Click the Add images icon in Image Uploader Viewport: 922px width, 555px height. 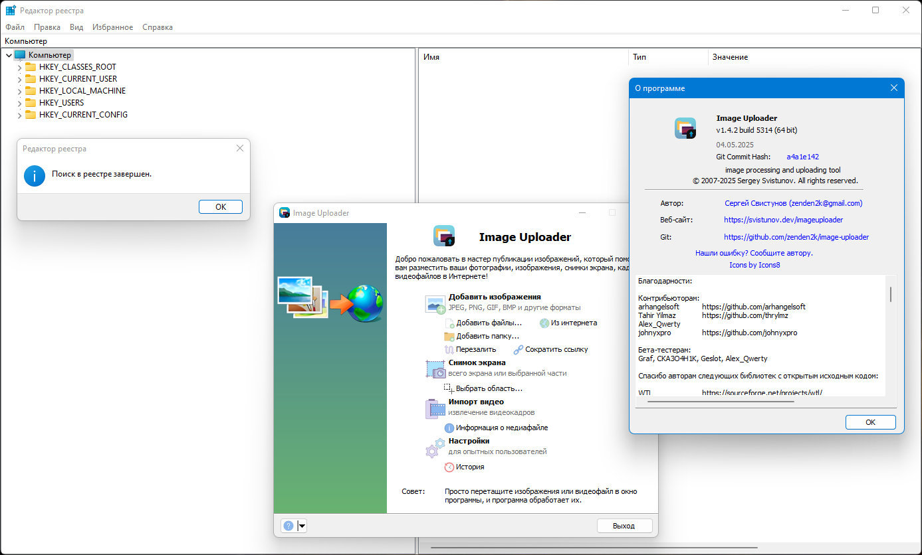click(435, 305)
